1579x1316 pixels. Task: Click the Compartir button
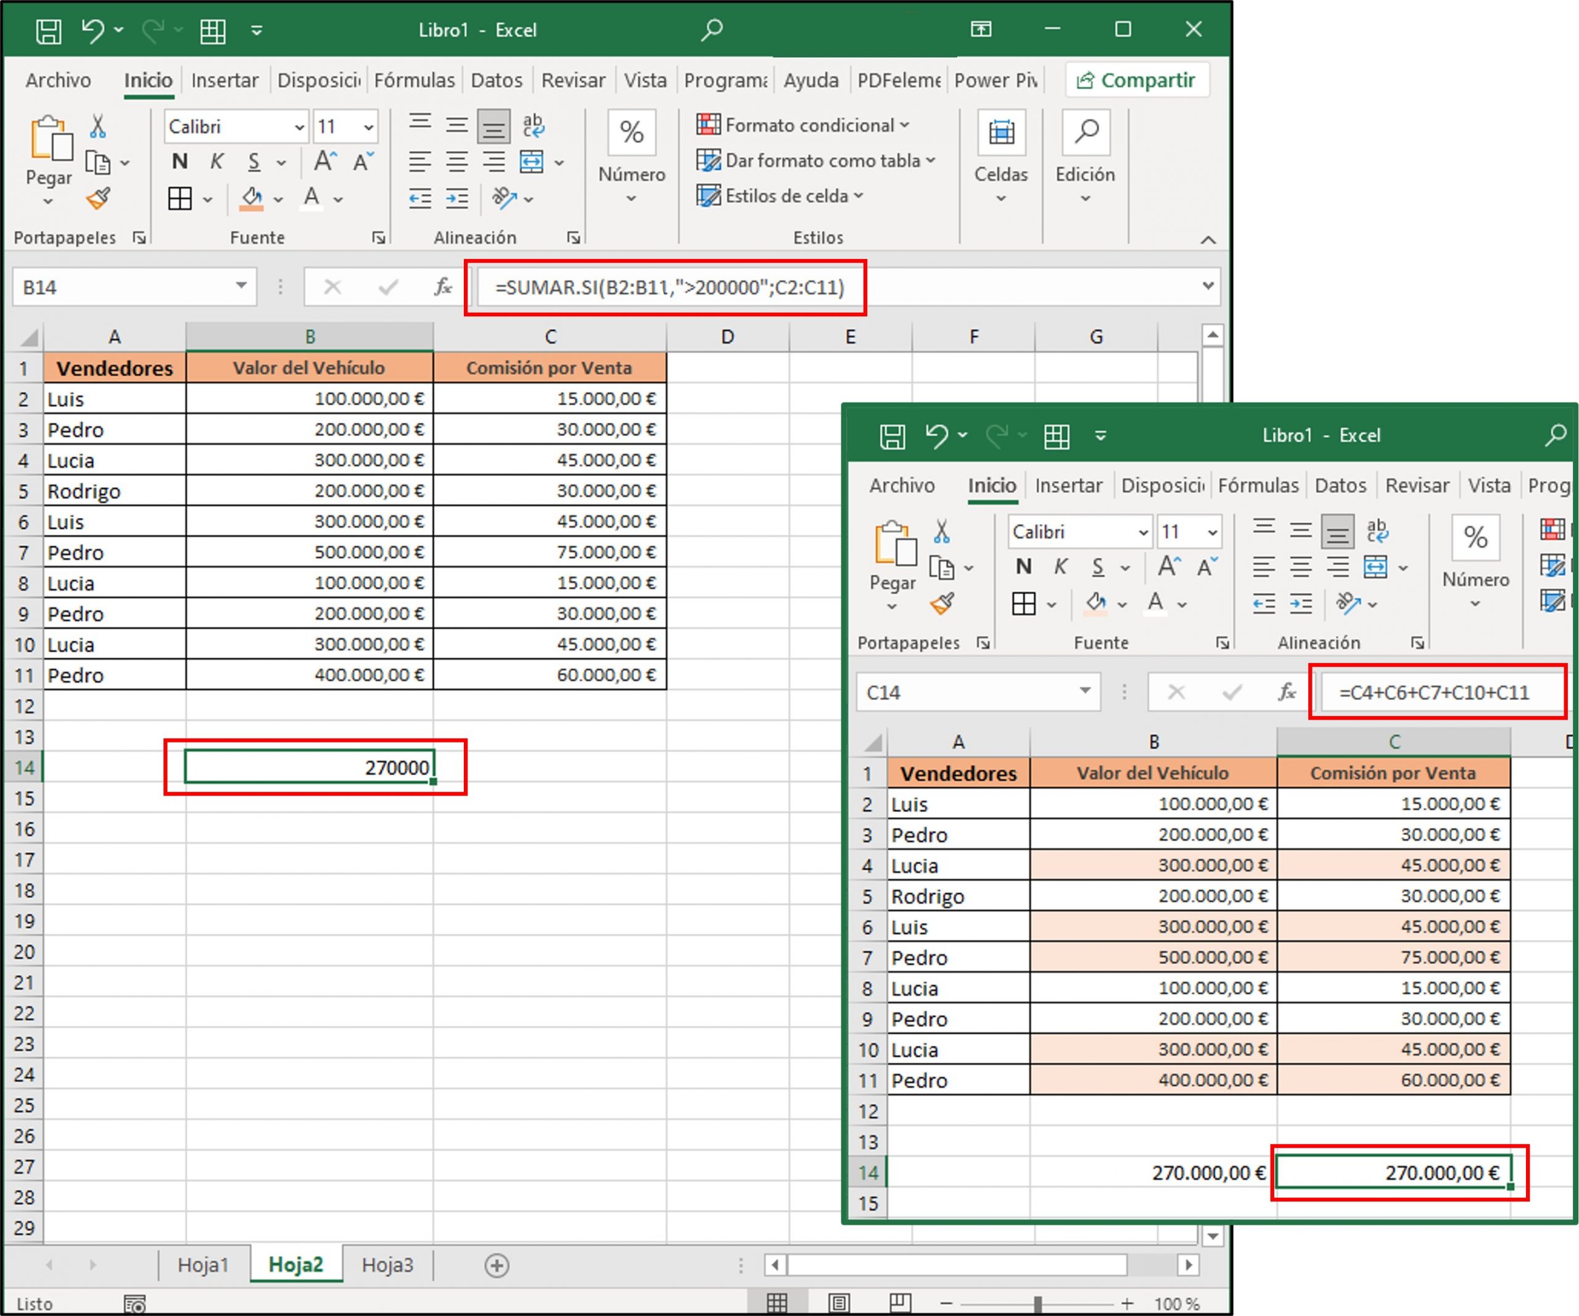click(1137, 79)
